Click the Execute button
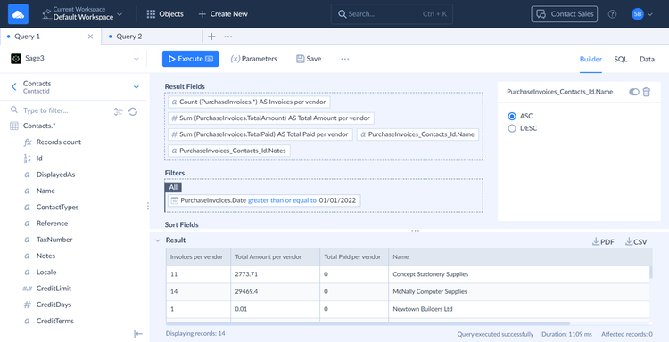The width and height of the screenshot is (669, 342). (x=190, y=59)
